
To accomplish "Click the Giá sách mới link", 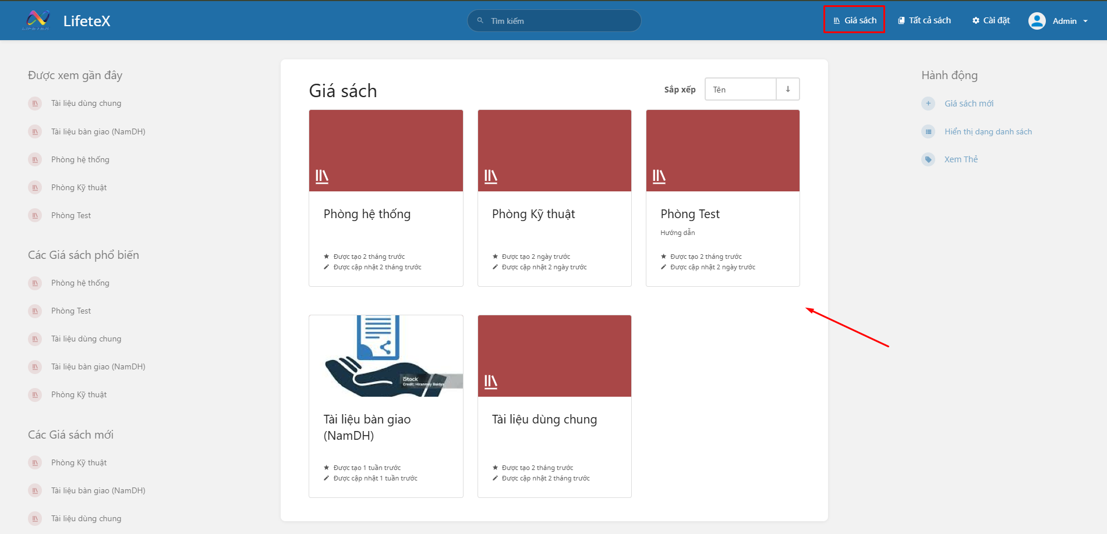I will (968, 104).
